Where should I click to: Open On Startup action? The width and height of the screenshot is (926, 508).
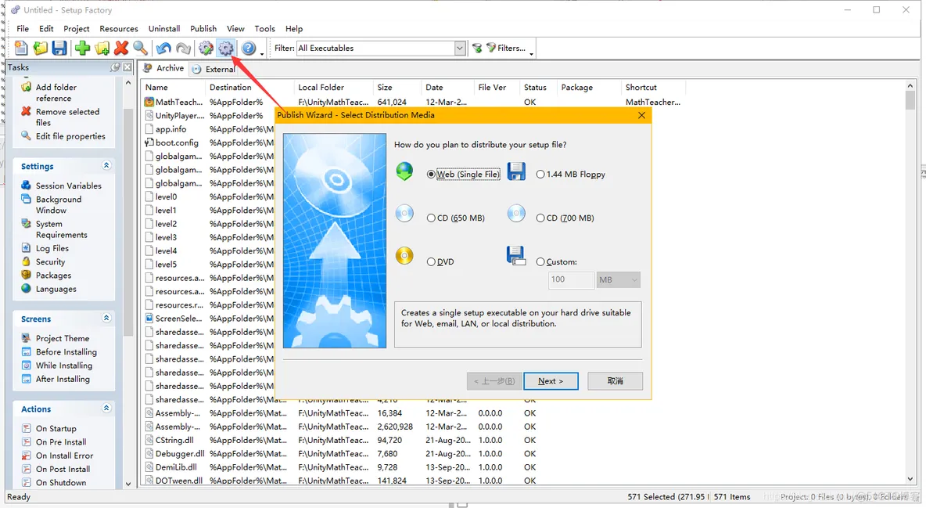coord(56,429)
